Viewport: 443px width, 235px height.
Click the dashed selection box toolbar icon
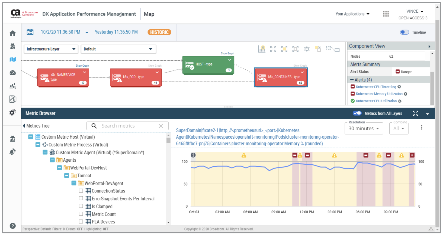coord(333,49)
